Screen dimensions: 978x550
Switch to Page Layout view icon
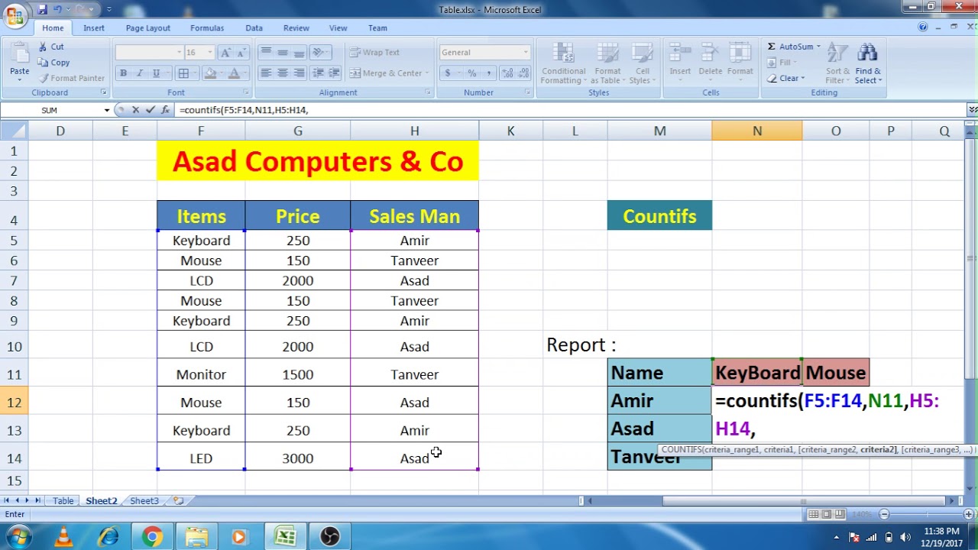pos(827,514)
